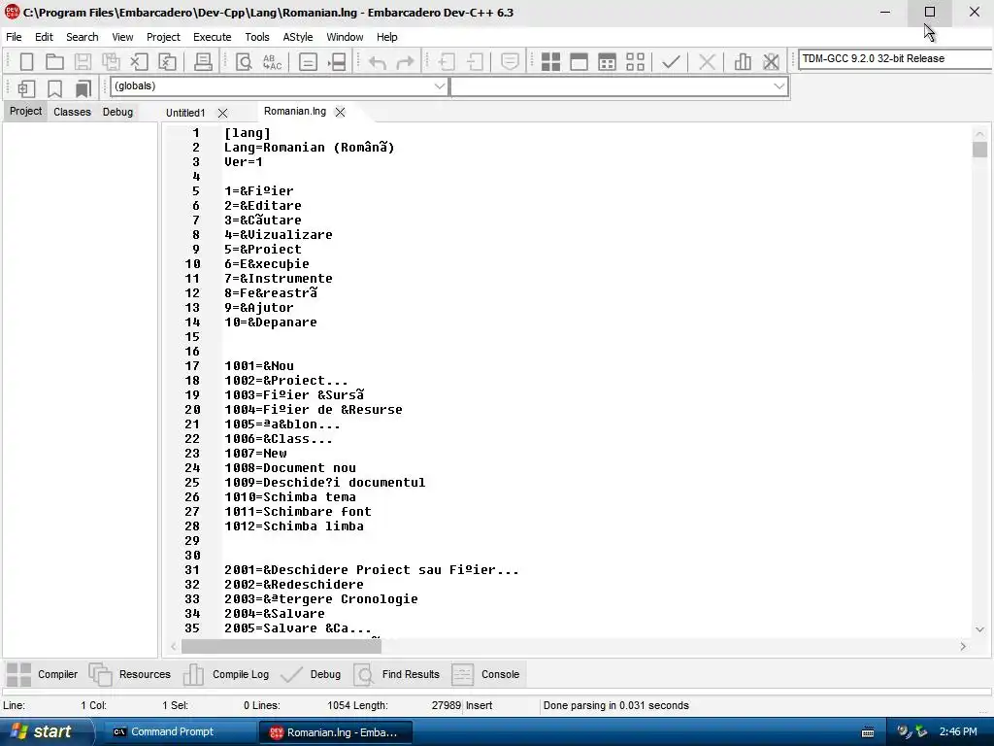This screenshot has width=994, height=746.
Task: Expand the empty function list dropdown
Action: pos(779,86)
